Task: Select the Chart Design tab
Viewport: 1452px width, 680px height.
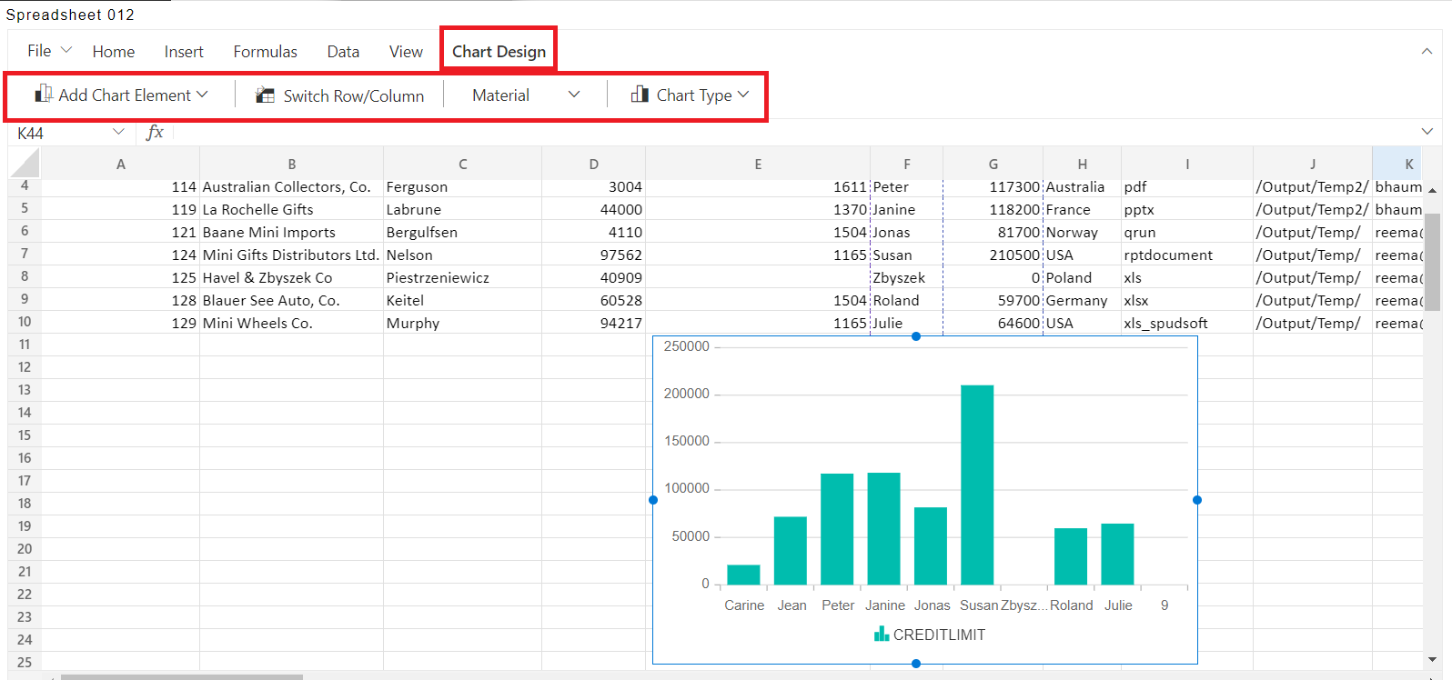Action: (x=499, y=52)
